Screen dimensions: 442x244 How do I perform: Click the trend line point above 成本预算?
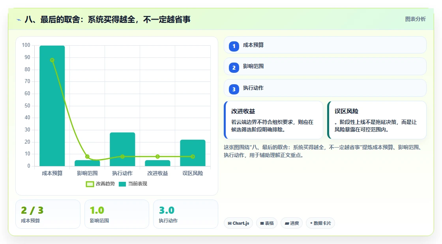pos(52,60)
